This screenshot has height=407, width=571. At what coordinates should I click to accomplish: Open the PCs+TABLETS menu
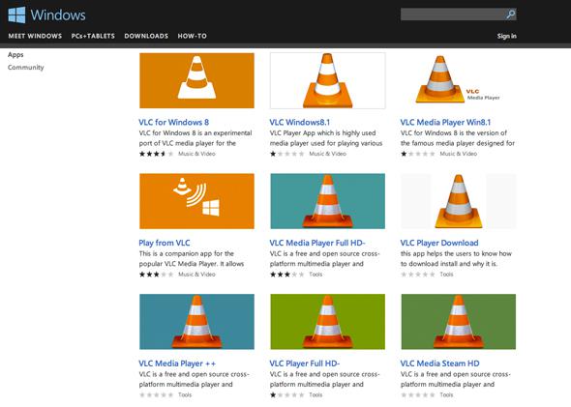coord(93,36)
